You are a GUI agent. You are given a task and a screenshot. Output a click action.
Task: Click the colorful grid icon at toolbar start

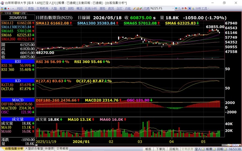2,8
